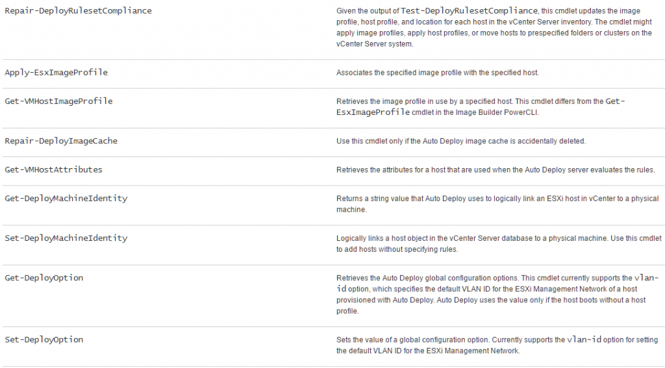Click the Get-EsxImageProfile code reference
The width and height of the screenshot is (665, 368).
(481, 107)
